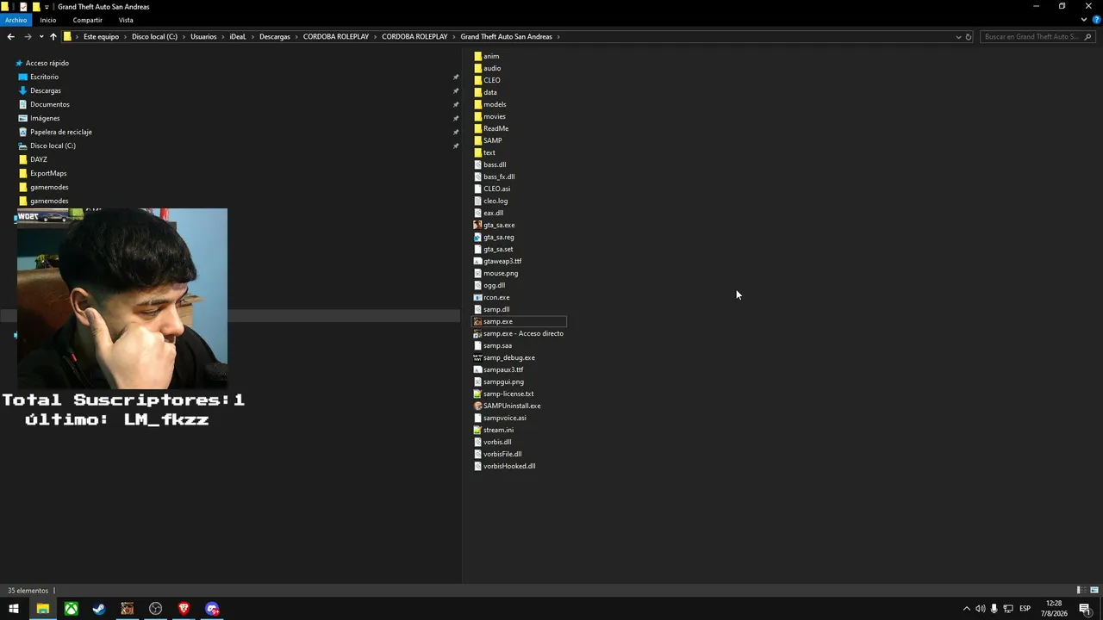Select the bass_fx.dll file
Screen dimensions: 1103x620
(x=499, y=177)
